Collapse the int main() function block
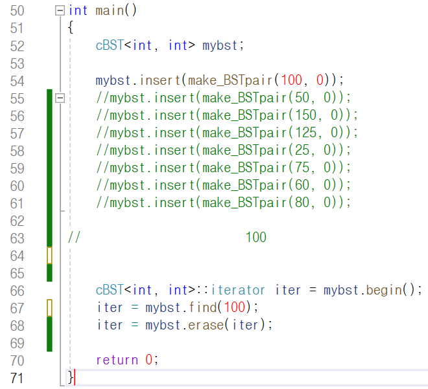Screen dimensions: 428x389 tap(60, 10)
